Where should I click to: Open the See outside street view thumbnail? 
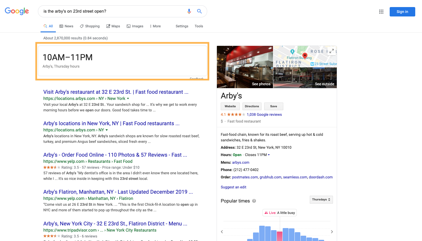[x=305, y=78]
